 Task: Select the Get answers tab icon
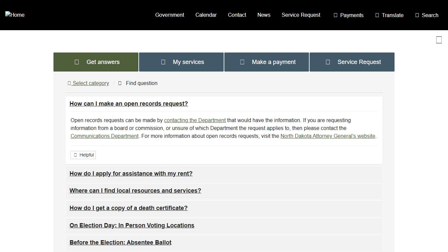[x=76, y=62]
